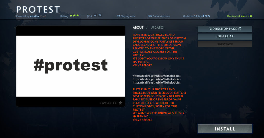The height and width of the screenshot is (138, 264).
Task: Click the Favorite star icon
Action: click(120, 103)
